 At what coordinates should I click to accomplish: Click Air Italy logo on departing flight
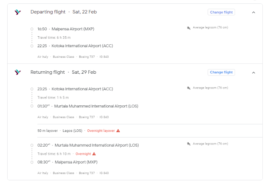coord(17,12)
